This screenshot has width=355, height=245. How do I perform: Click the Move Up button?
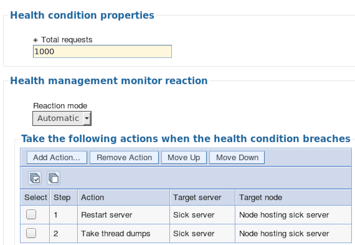184,158
